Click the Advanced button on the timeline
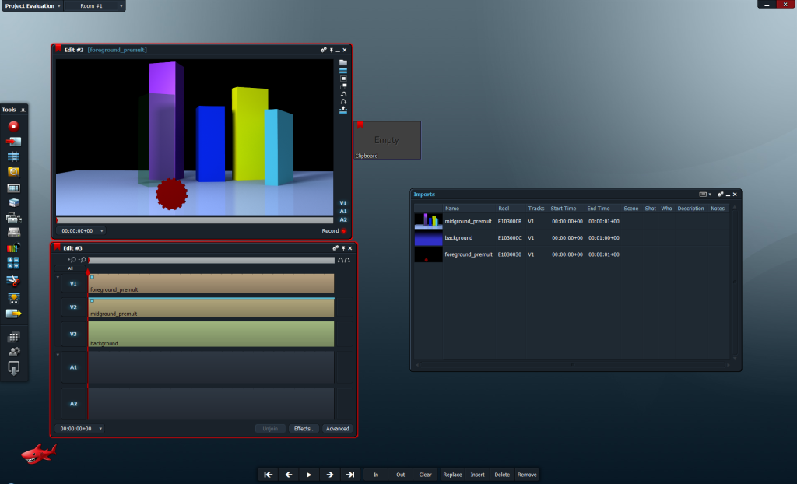Screen dimensions: 797x484 click(x=338, y=429)
